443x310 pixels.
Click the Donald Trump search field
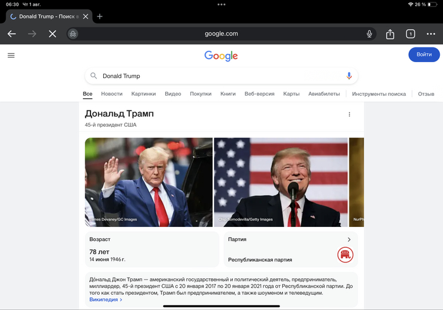[x=221, y=76]
